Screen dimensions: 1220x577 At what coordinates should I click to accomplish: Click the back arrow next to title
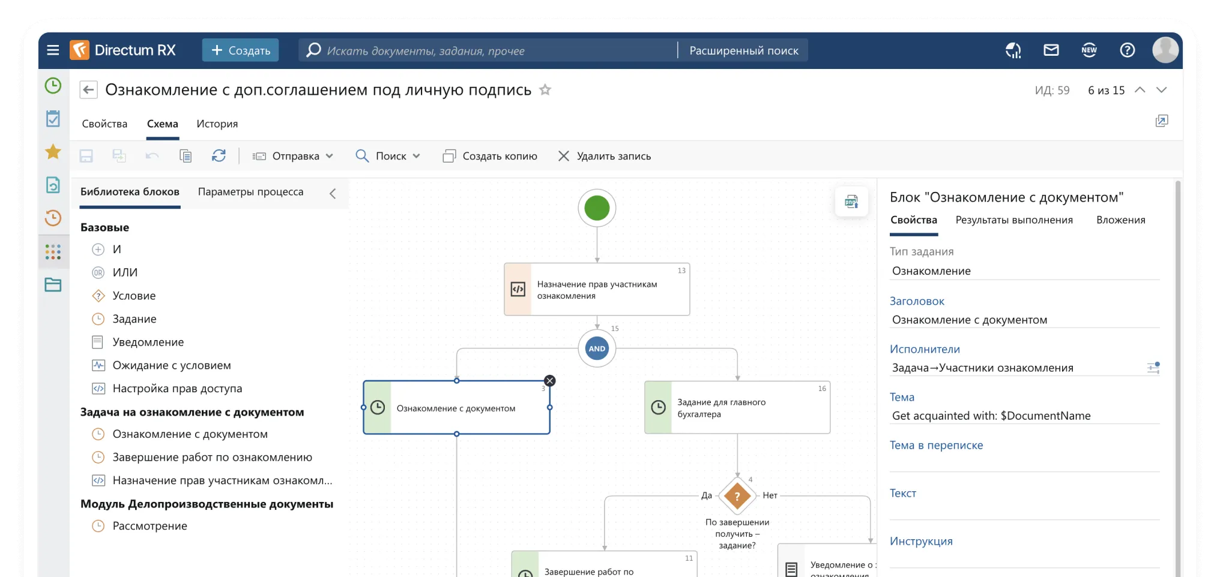88,90
